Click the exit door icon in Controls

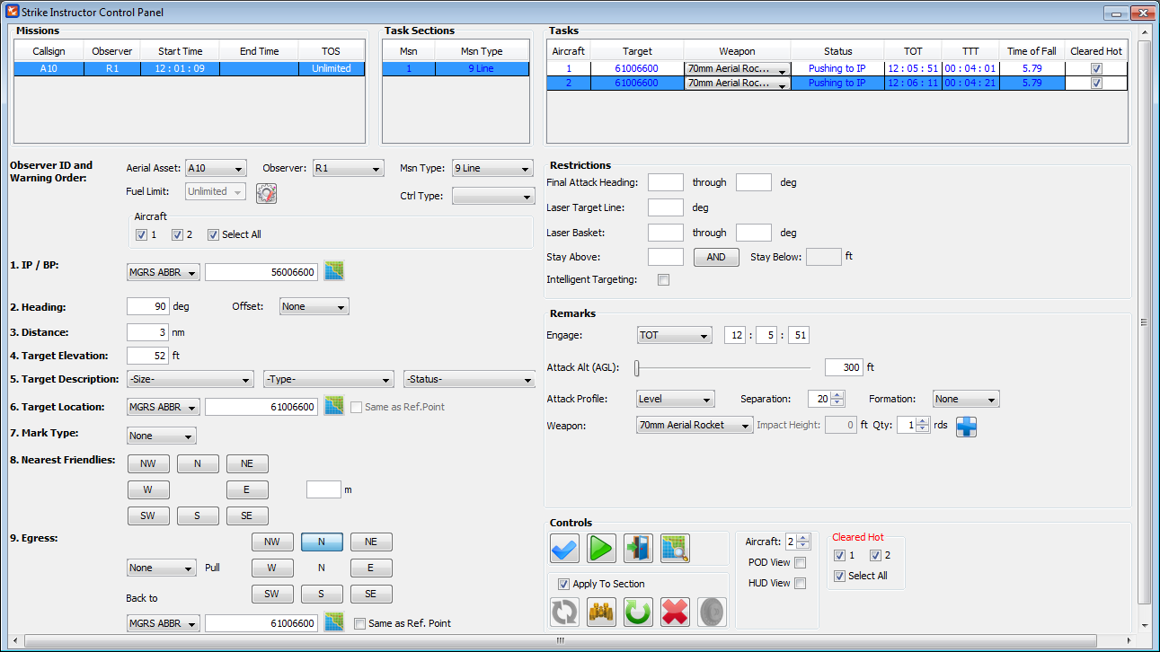(638, 548)
